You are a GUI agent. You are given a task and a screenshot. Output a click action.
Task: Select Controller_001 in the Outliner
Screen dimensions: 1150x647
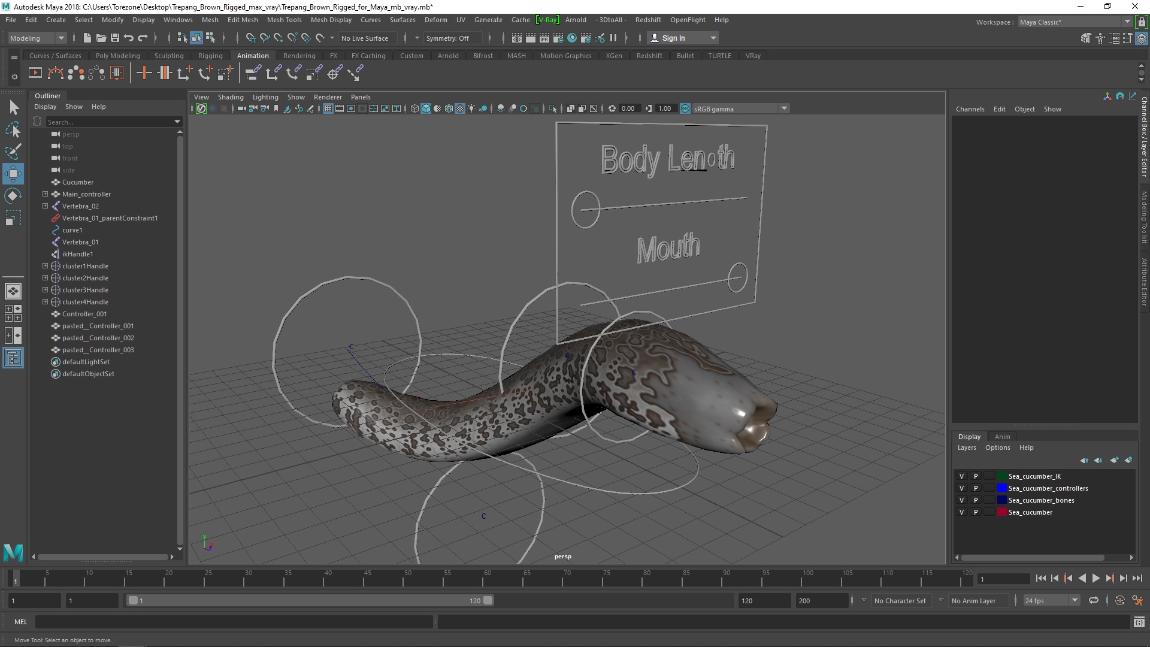coord(84,314)
